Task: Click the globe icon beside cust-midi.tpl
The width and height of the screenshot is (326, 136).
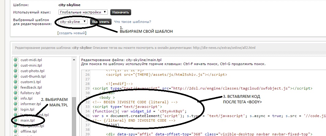Action: [16, 60]
